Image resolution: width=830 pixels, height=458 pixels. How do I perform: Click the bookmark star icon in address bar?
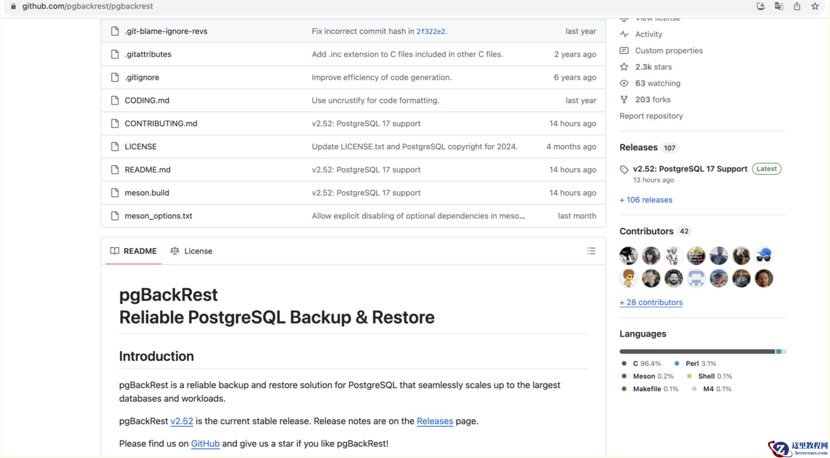(815, 6)
